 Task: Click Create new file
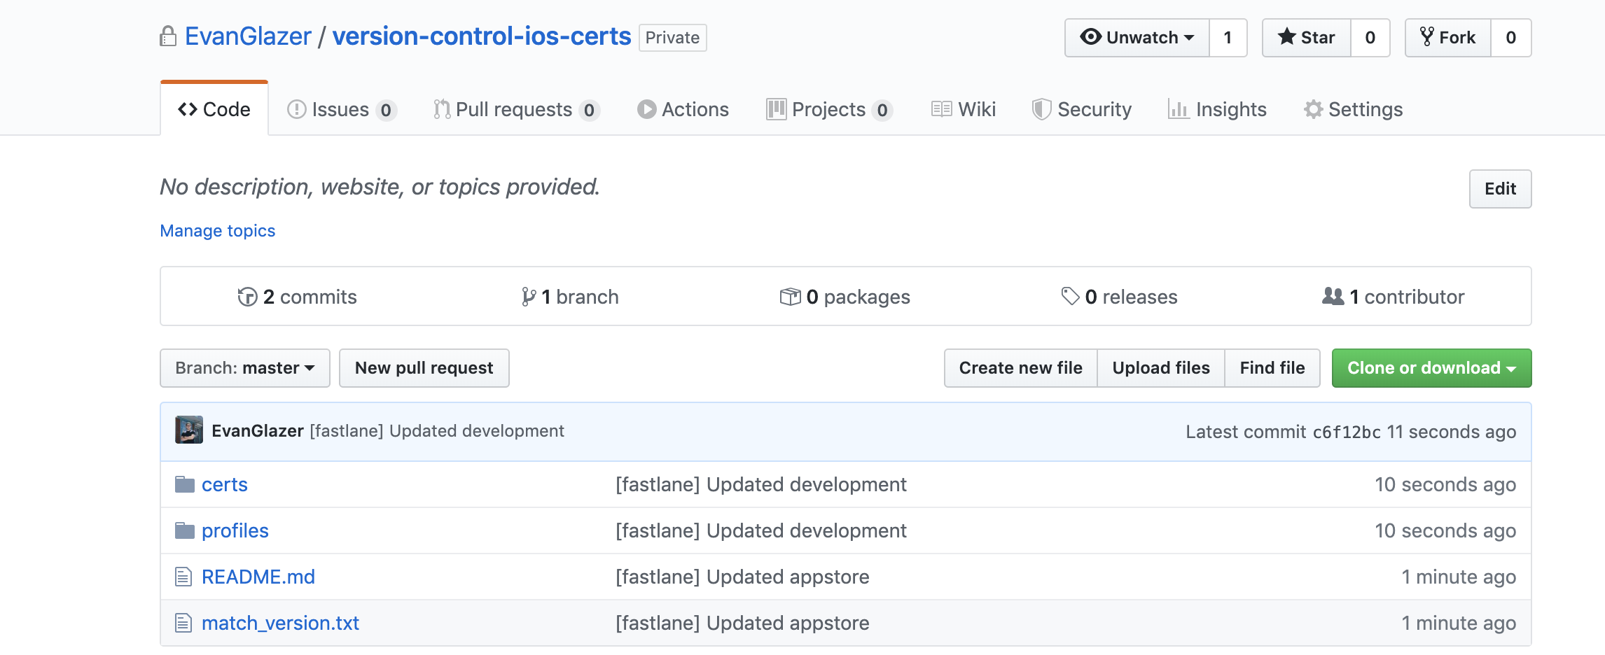[1021, 368]
